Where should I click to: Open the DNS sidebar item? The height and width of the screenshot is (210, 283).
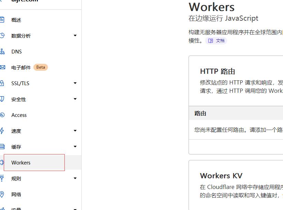pos(41,51)
